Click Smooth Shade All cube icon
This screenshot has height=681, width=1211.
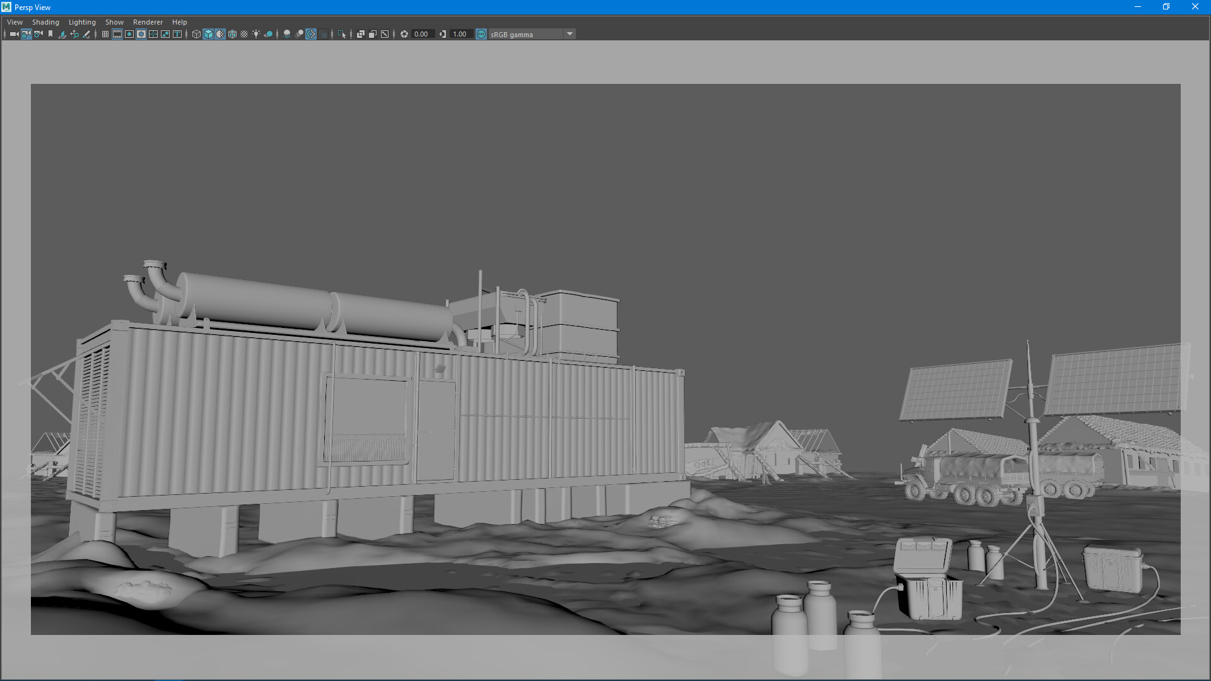[x=208, y=34]
